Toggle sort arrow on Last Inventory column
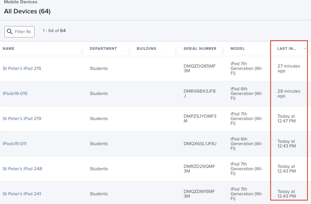 [305, 49]
